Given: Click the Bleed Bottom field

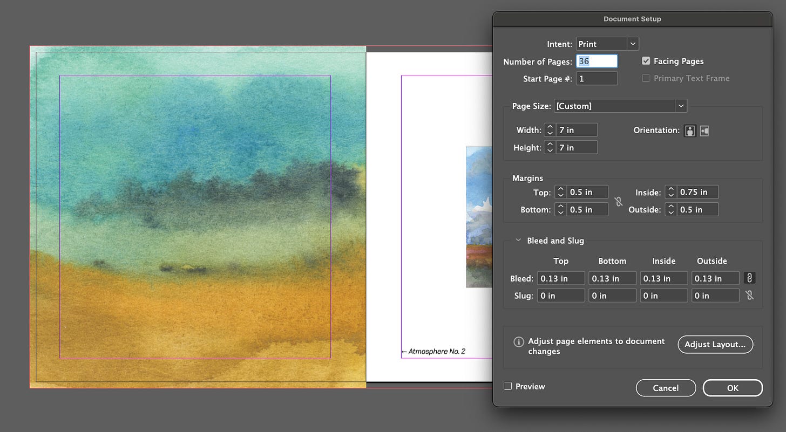Looking at the screenshot, I should pyautogui.click(x=612, y=278).
